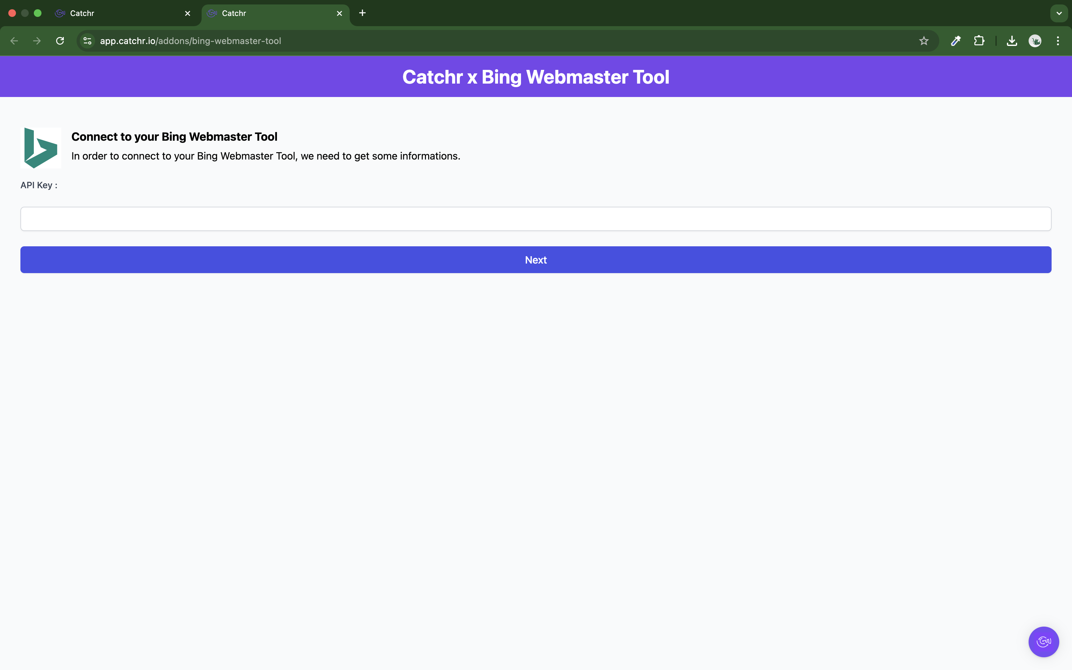Click 'Connect to your Bing Webmaster Tool' title
This screenshot has height=670, width=1072.
click(174, 137)
